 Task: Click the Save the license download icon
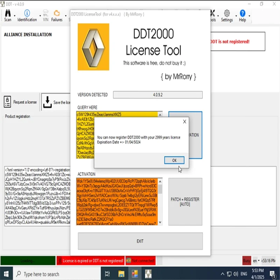pyautogui.click(x=47, y=102)
